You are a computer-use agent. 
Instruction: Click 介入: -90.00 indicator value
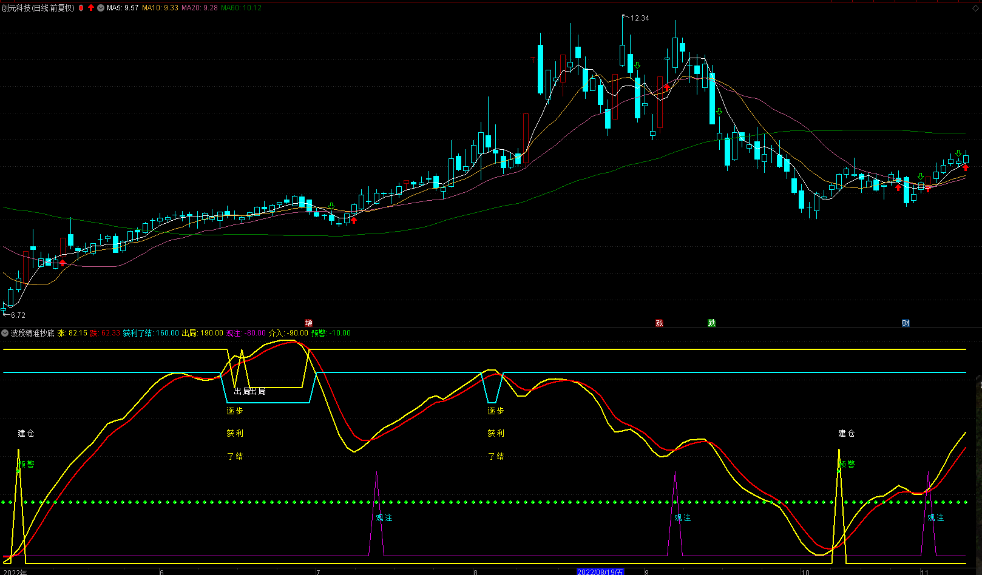tap(288, 333)
